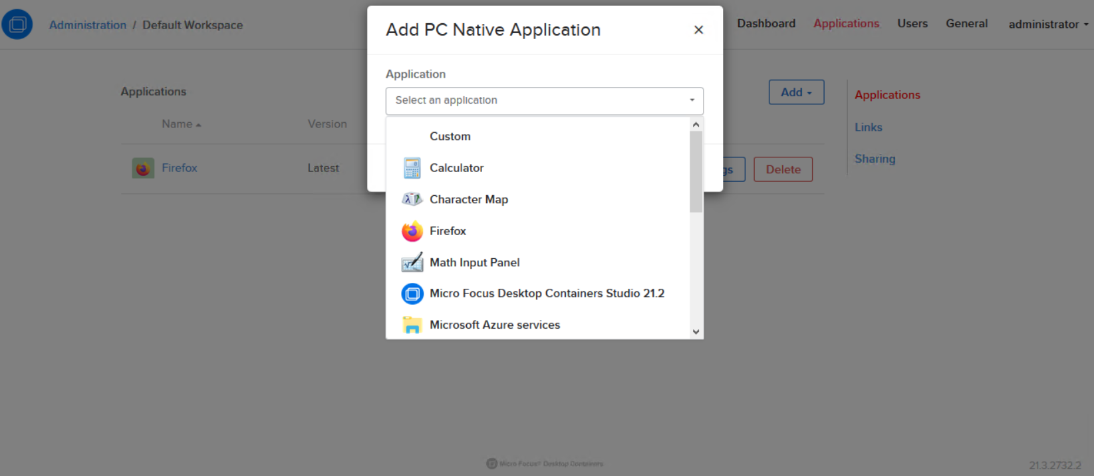Click the scroll up arrow of list

pyautogui.click(x=696, y=125)
